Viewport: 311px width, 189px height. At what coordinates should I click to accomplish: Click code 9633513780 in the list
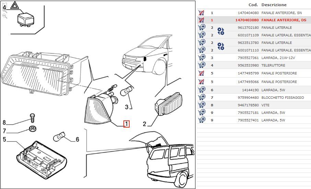click(248, 43)
